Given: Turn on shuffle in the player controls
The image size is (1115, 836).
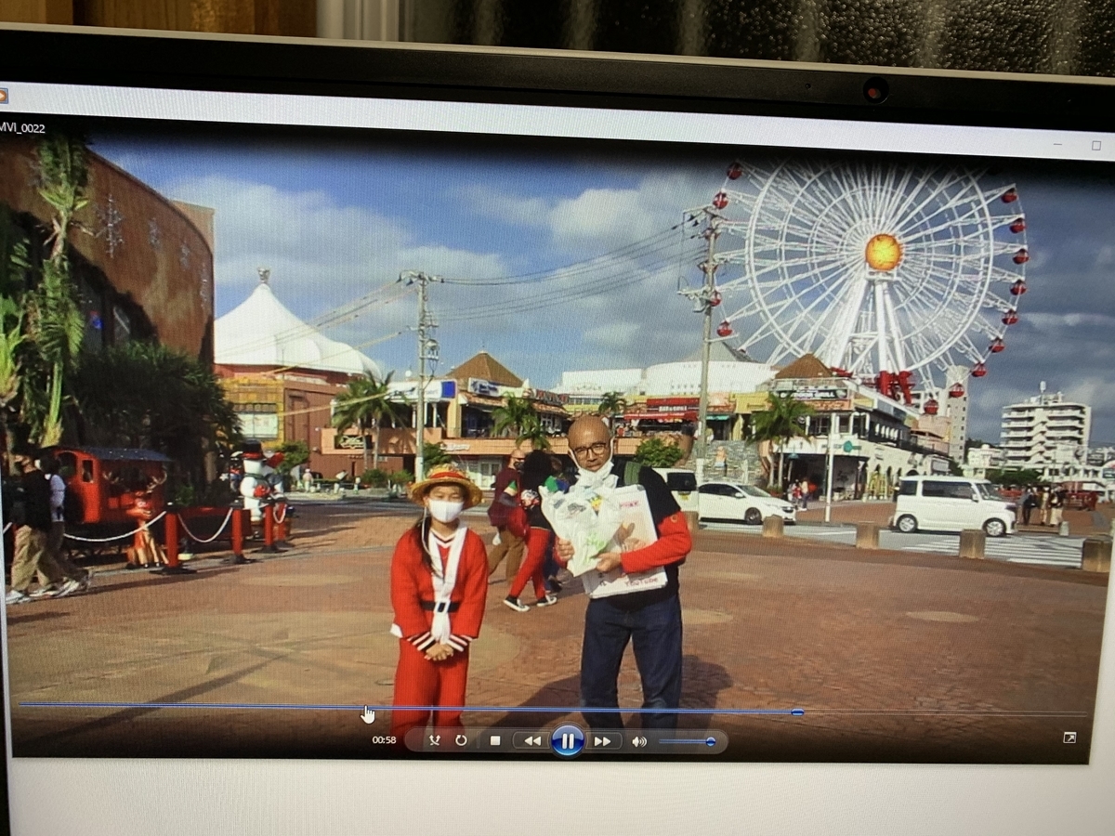Looking at the screenshot, I should [x=434, y=740].
